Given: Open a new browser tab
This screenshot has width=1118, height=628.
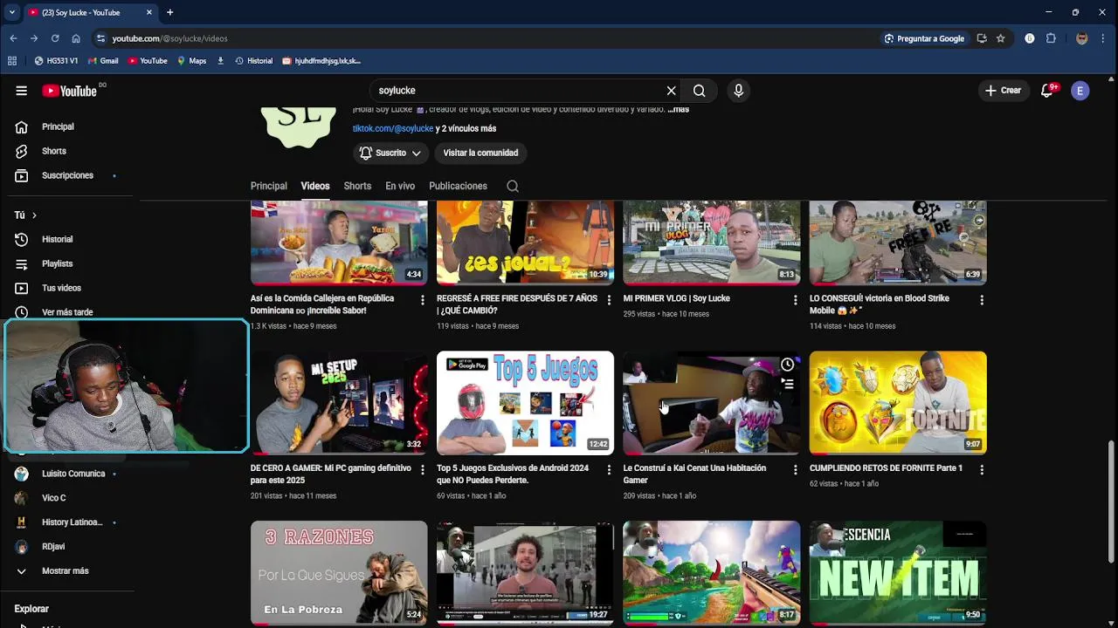Looking at the screenshot, I should [170, 12].
